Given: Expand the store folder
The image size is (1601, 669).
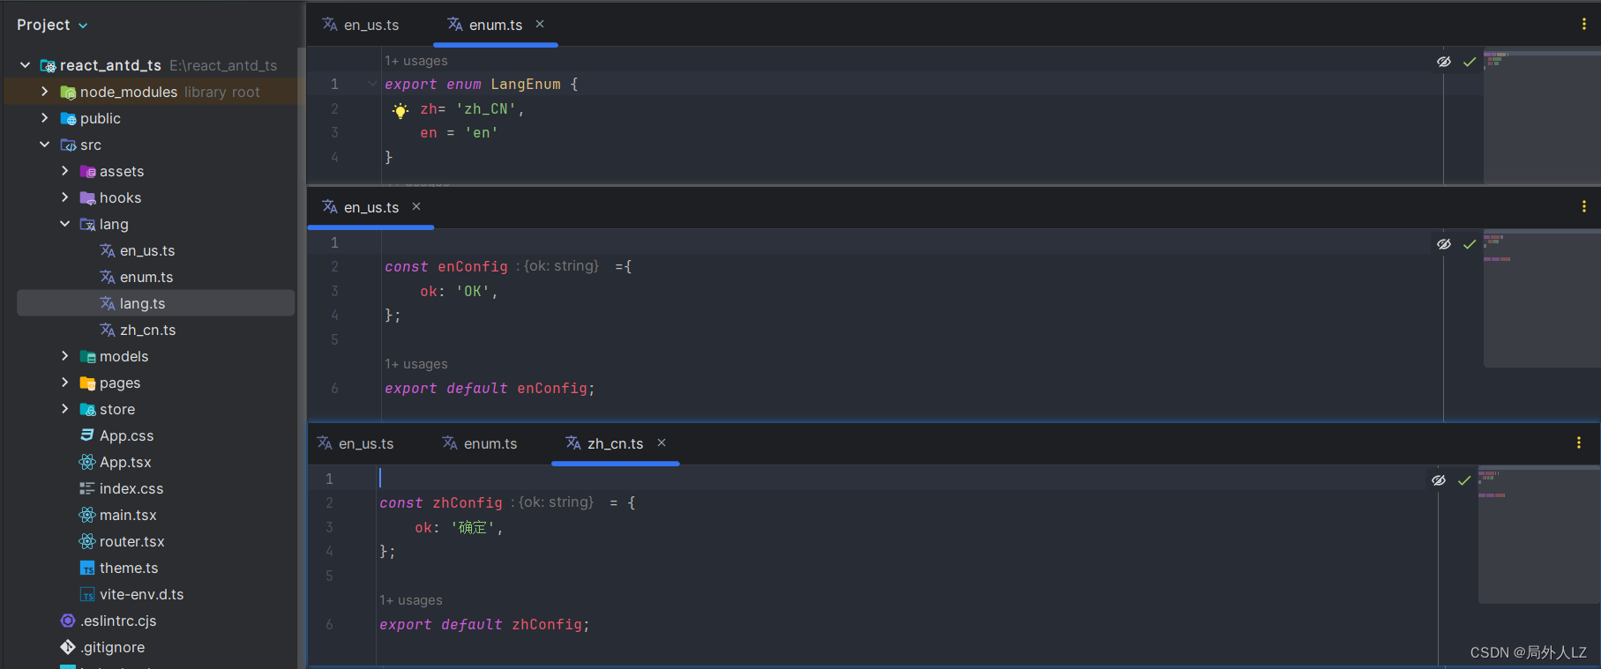Looking at the screenshot, I should (64, 409).
